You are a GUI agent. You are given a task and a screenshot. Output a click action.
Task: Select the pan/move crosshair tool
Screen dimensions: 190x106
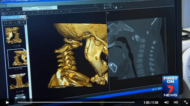(38, 12)
